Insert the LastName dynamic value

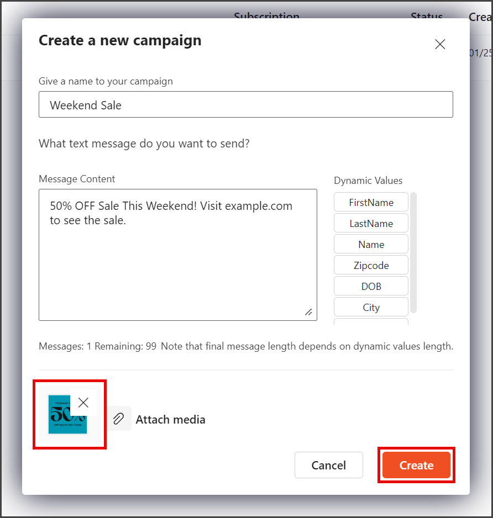pyautogui.click(x=371, y=223)
